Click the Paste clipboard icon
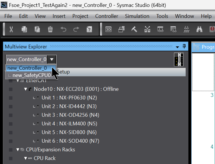The width and height of the screenshot is (215, 164). click(37, 29)
